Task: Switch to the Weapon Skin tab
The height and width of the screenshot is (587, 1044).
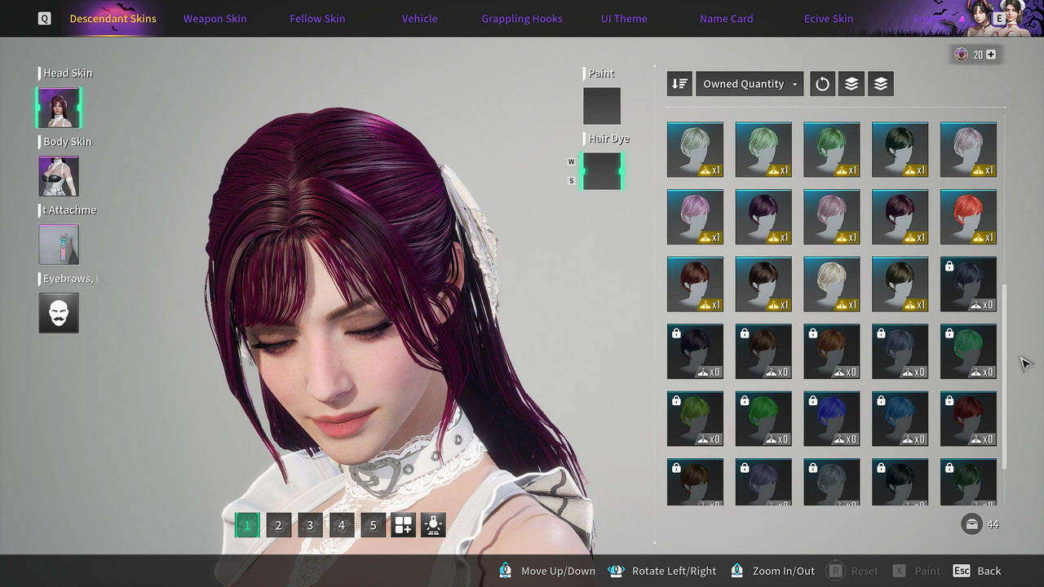Action: click(x=215, y=19)
